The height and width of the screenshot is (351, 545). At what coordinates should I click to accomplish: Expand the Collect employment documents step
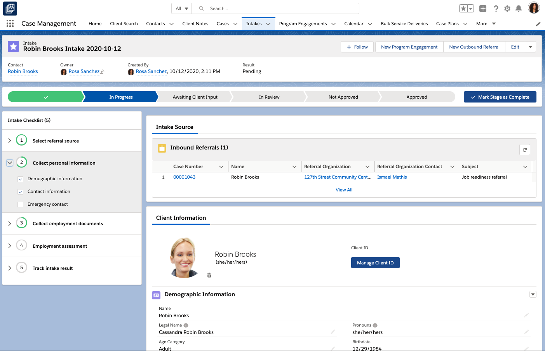pos(10,224)
